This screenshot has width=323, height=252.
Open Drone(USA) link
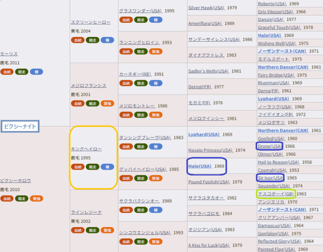click(270, 146)
